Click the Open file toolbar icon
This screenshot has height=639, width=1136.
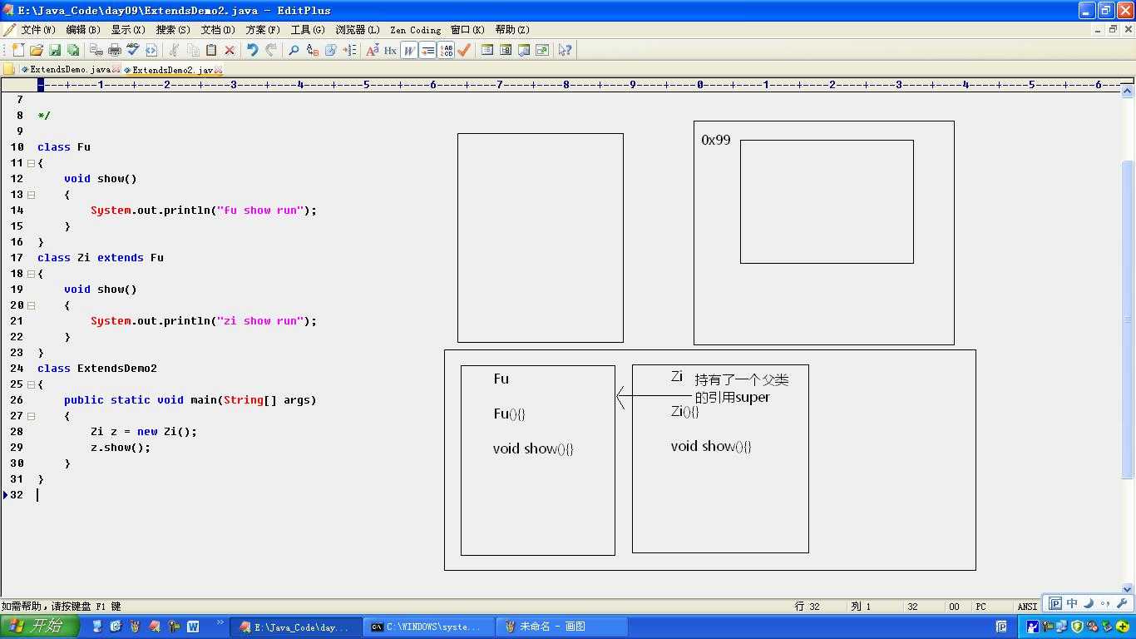click(37, 50)
